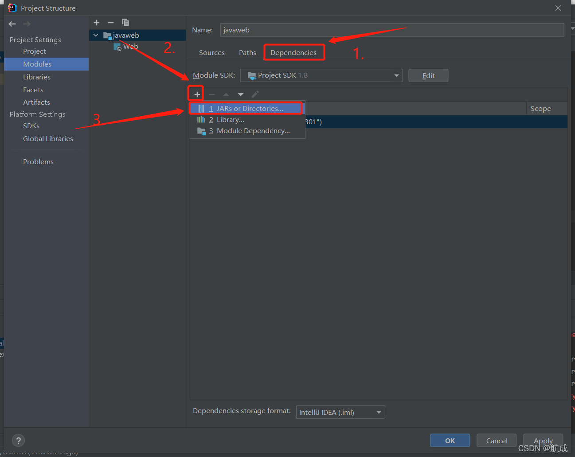Screen dimensions: 575x457
Task: Click the forward navigation arrow
Action: 27,24
